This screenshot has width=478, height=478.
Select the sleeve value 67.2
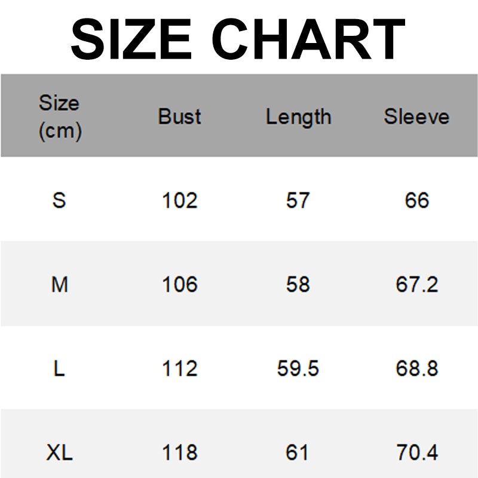[416, 284]
